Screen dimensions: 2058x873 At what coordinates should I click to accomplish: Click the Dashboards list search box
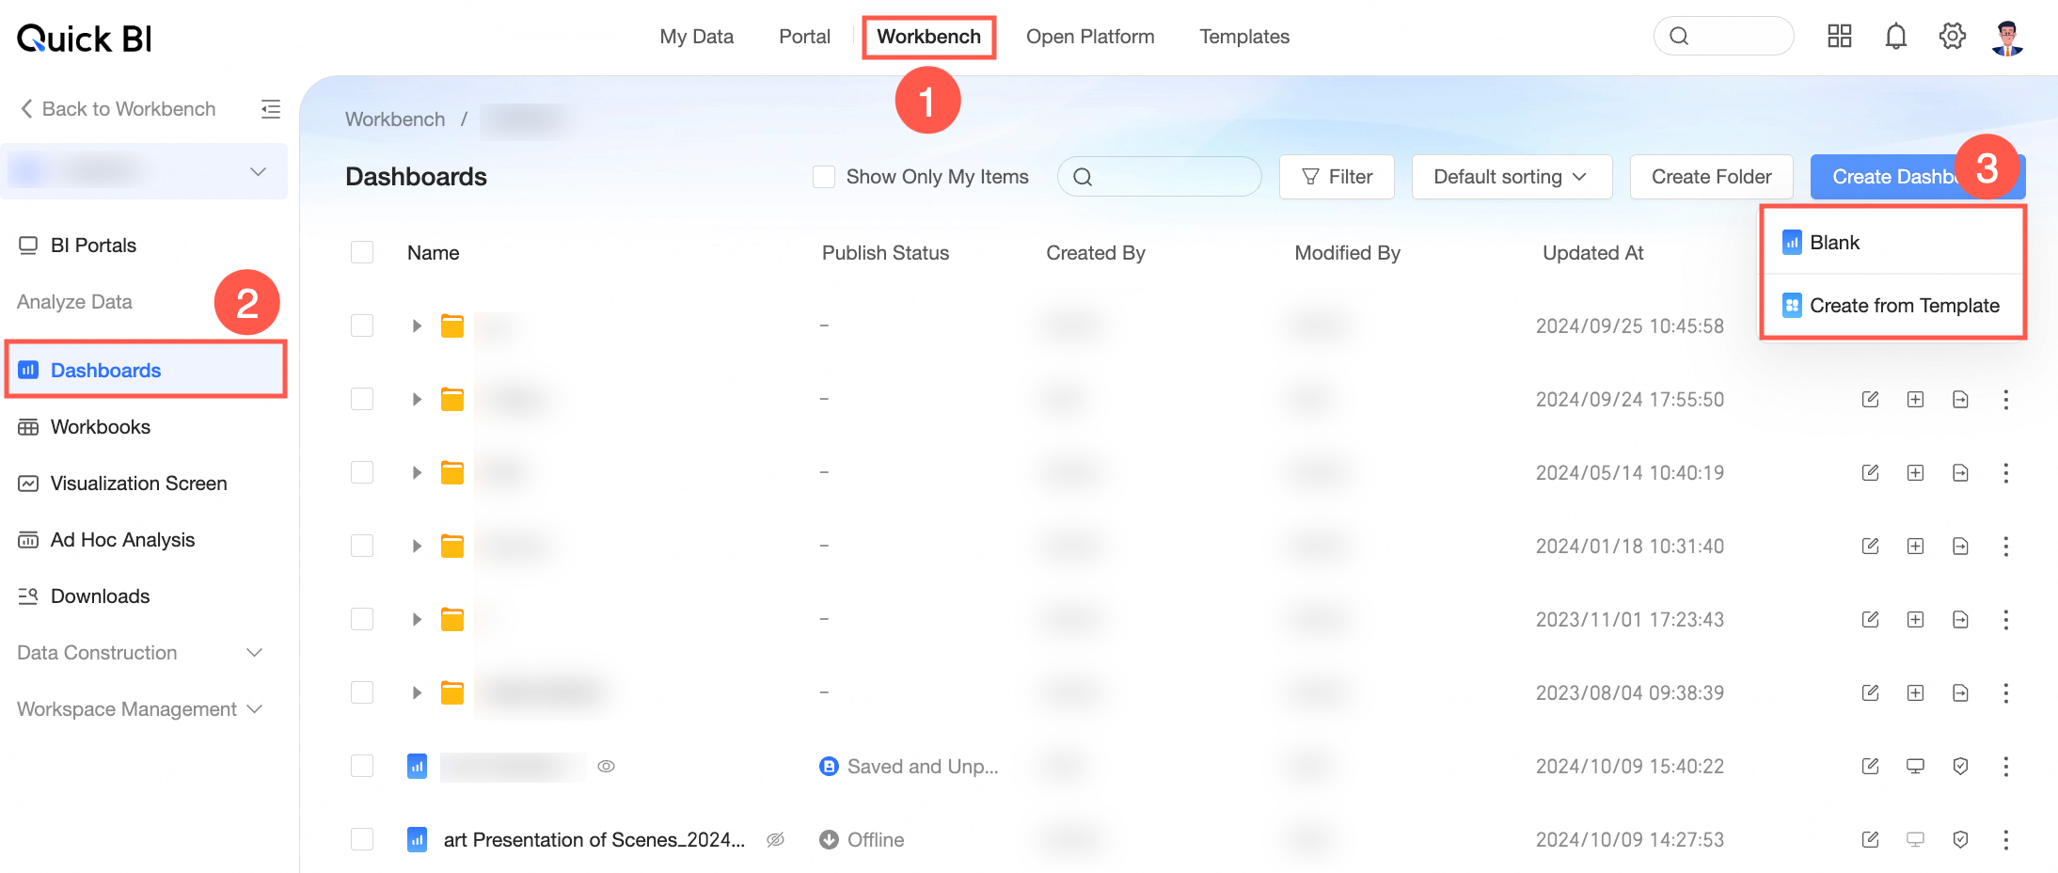click(x=1159, y=177)
